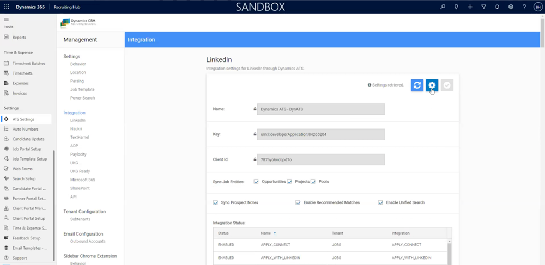Toggle the Enable Recommended Matches checkbox

click(x=298, y=202)
